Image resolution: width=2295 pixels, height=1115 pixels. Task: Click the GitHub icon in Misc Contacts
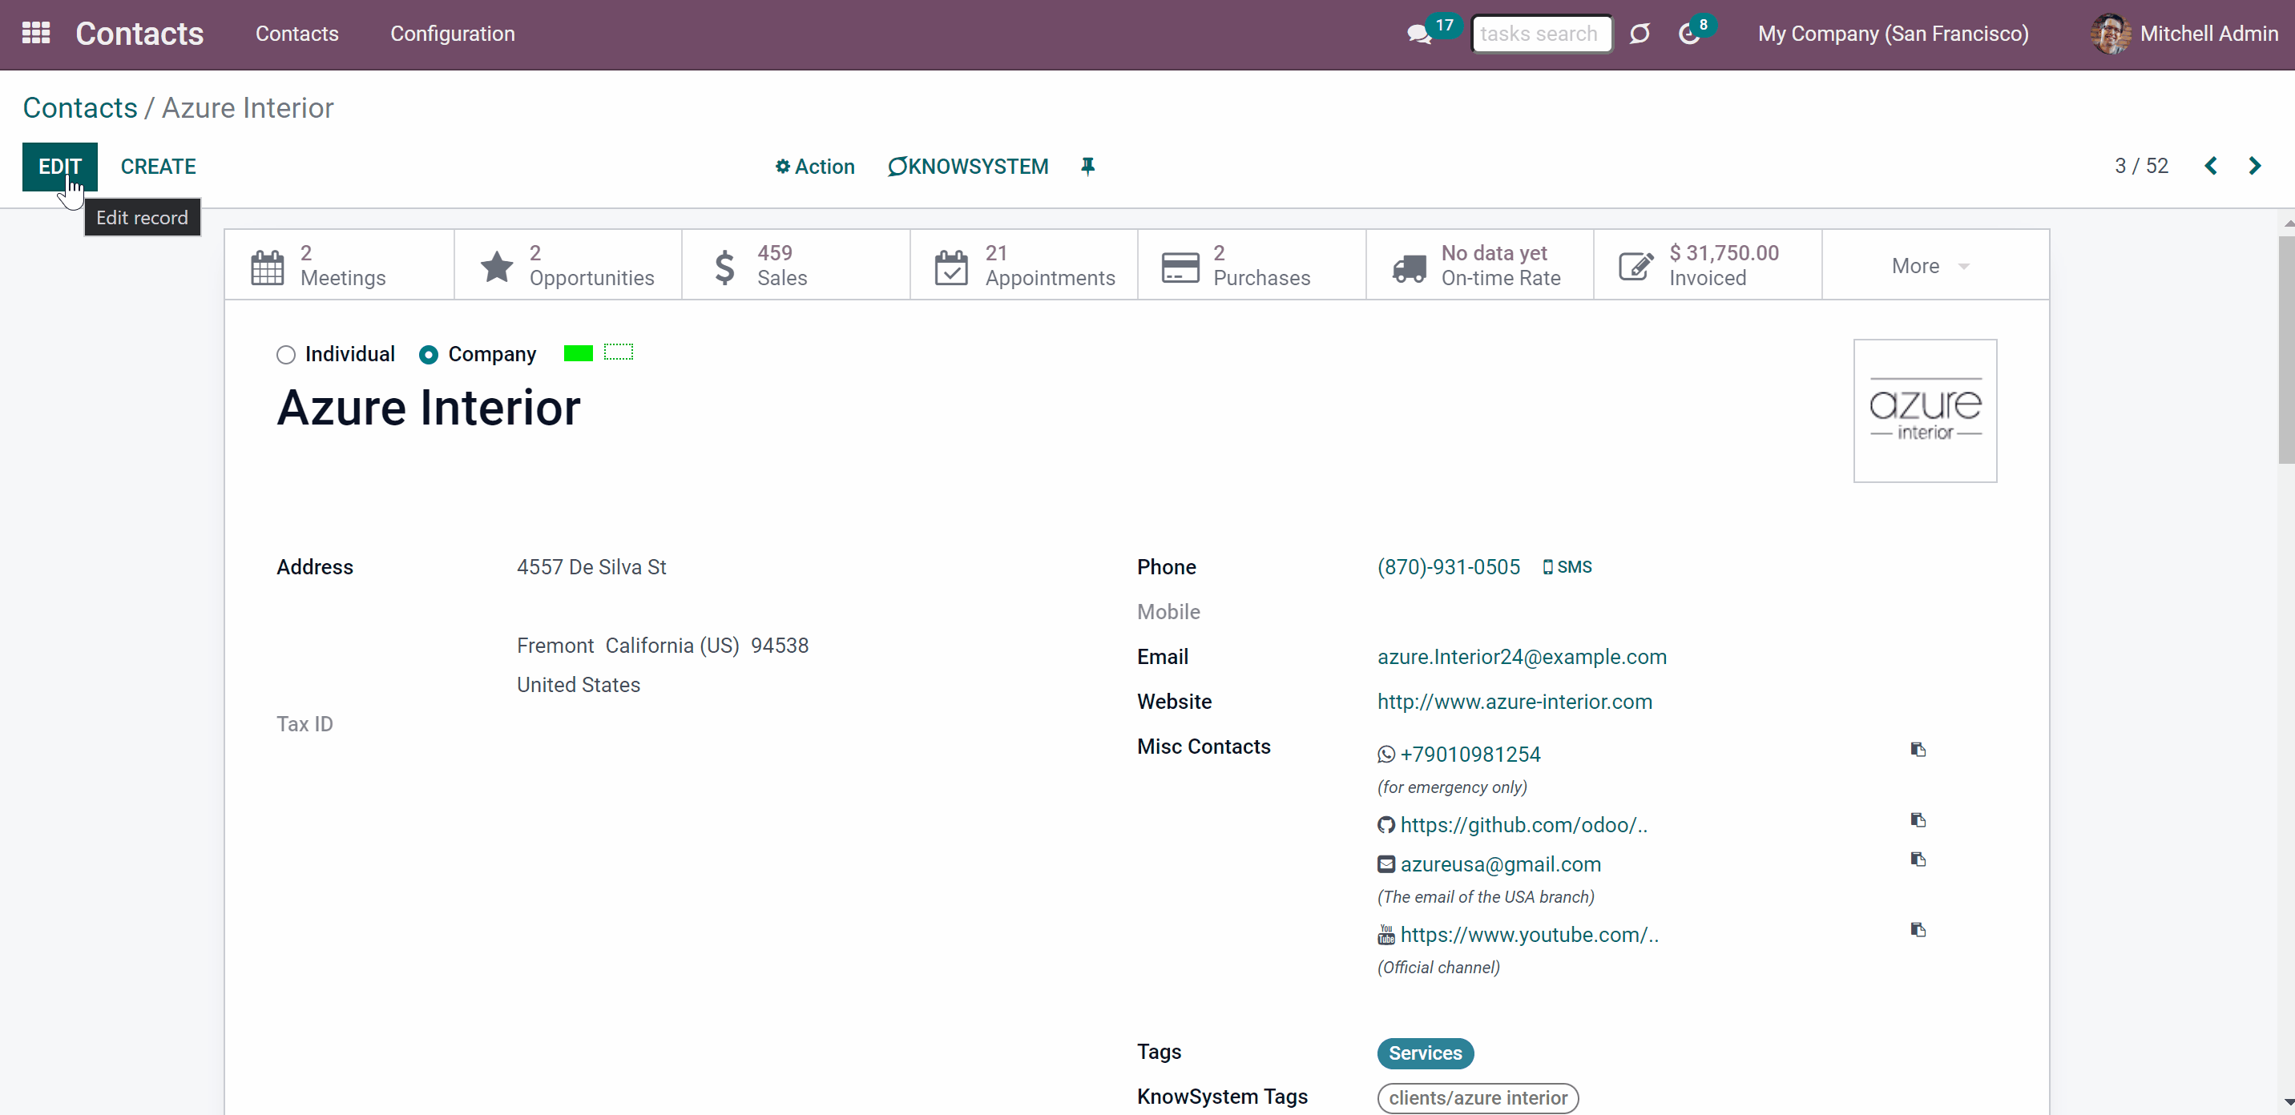(1386, 825)
